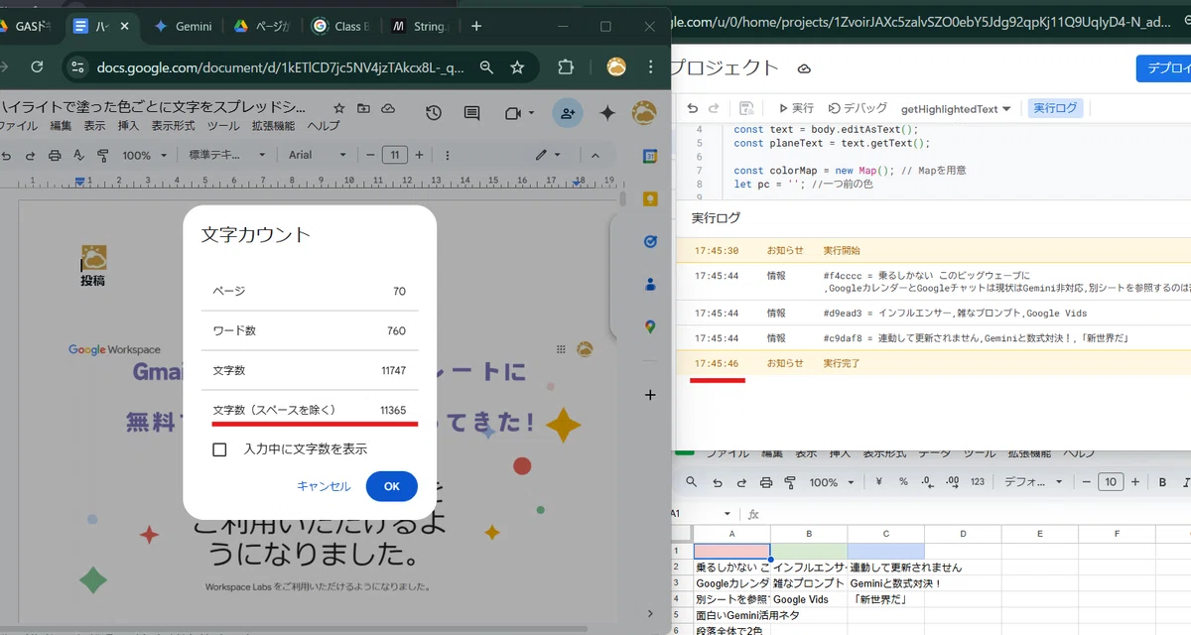Screen dimensions: 1191x635
Task: Open ツール menu in Docs
Action: [x=223, y=126]
